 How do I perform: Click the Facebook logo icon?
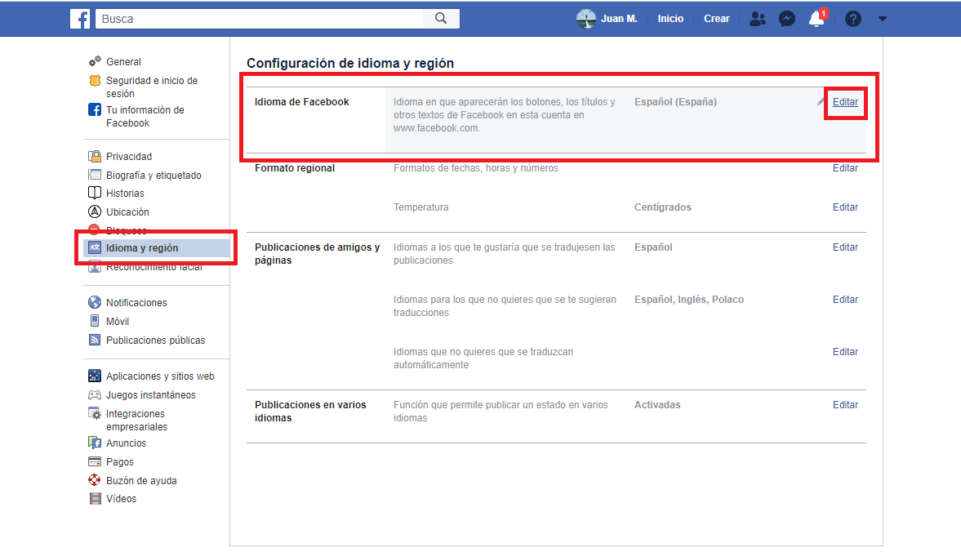[x=80, y=19]
